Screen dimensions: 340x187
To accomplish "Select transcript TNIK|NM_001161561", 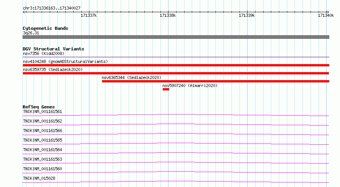I will pos(42,111).
